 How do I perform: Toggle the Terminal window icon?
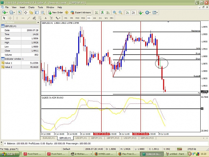pos(37,12)
